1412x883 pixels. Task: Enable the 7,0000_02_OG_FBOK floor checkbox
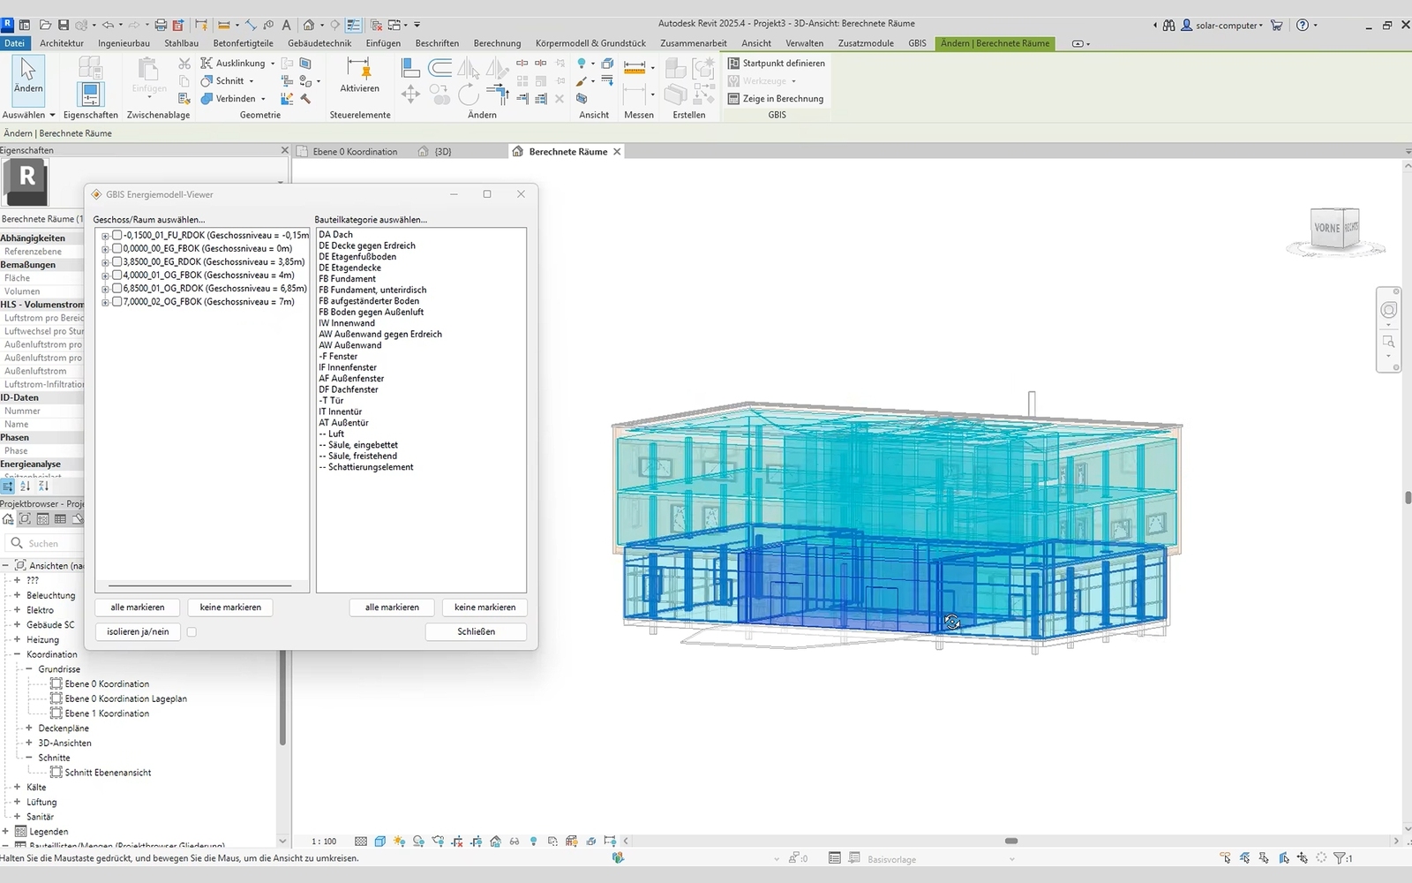(117, 302)
